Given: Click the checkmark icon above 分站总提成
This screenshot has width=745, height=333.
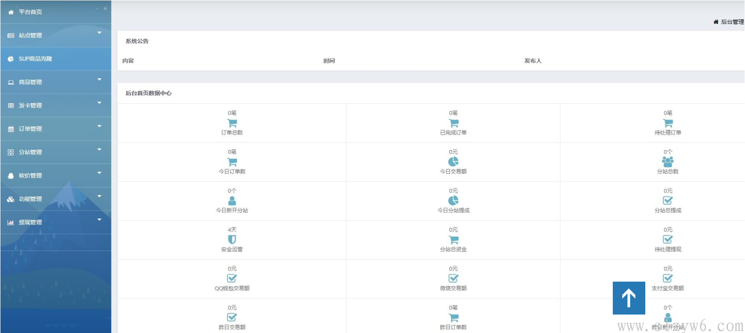Looking at the screenshot, I should (x=667, y=201).
